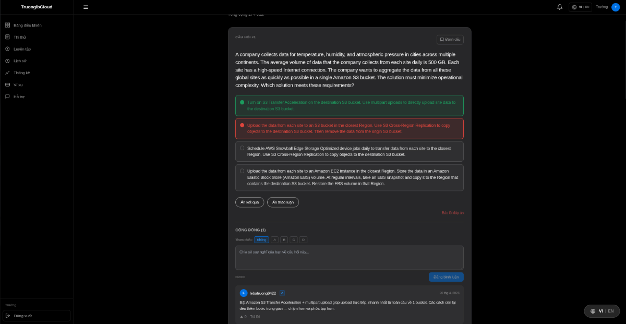Open the Bảng điều khiển dashboard icon
Viewport: 626px width, 324px height.
tap(7, 25)
